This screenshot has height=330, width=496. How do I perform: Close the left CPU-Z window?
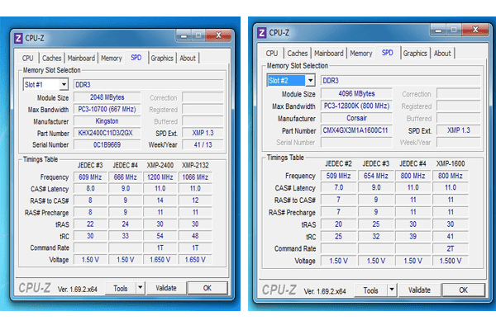pos(218,35)
